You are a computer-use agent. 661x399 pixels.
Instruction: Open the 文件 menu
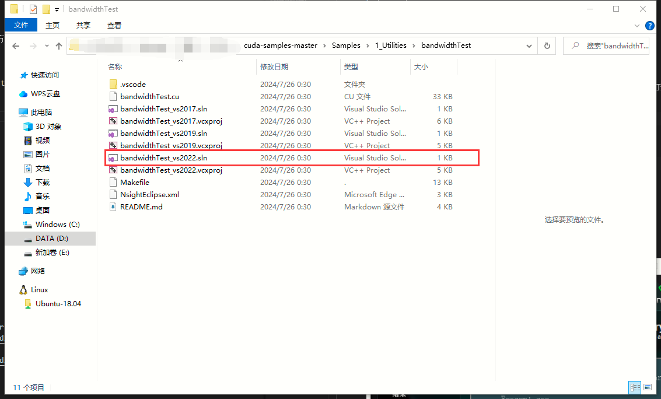pos(21,25)
